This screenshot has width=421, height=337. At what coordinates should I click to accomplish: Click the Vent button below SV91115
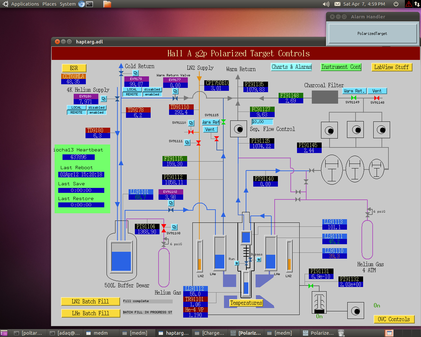pos(210,130)
